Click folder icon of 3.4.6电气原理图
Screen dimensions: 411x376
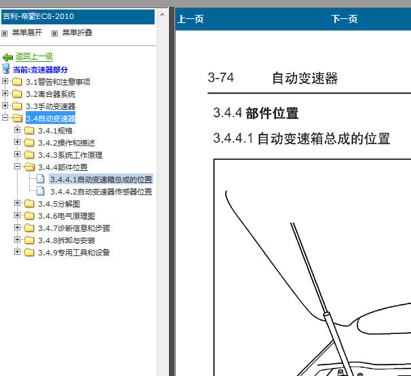29,215
